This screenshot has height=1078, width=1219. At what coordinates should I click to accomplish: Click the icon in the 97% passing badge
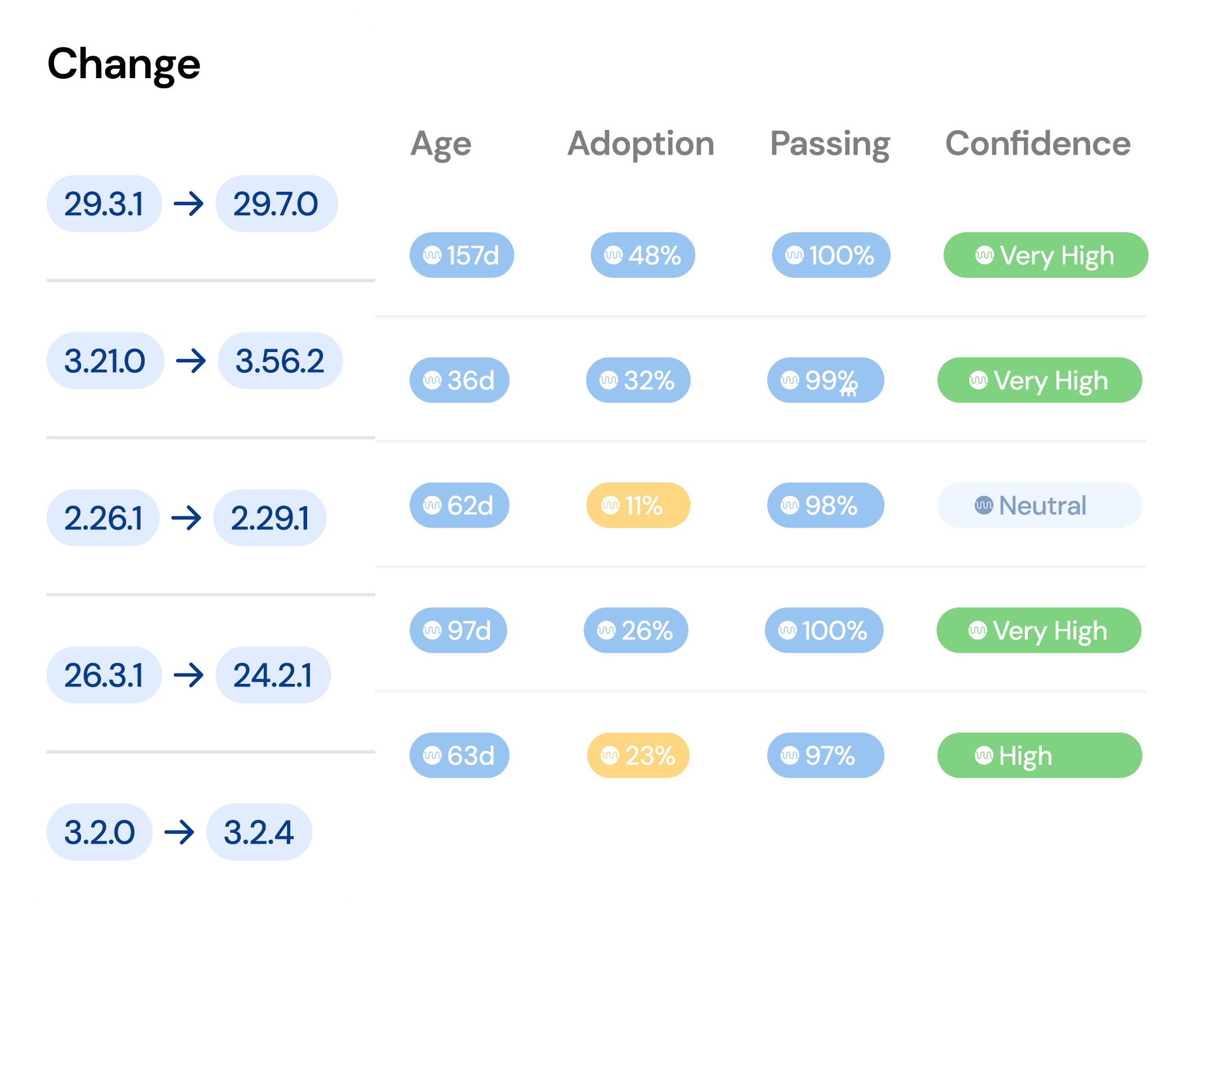(790, 756)
